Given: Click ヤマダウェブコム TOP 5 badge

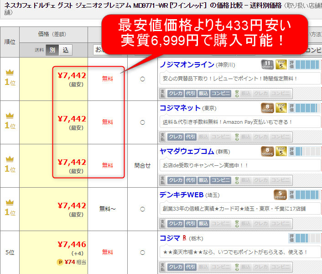Looking at the screenshot, I should pyautogui.click(x=281, y=151).
